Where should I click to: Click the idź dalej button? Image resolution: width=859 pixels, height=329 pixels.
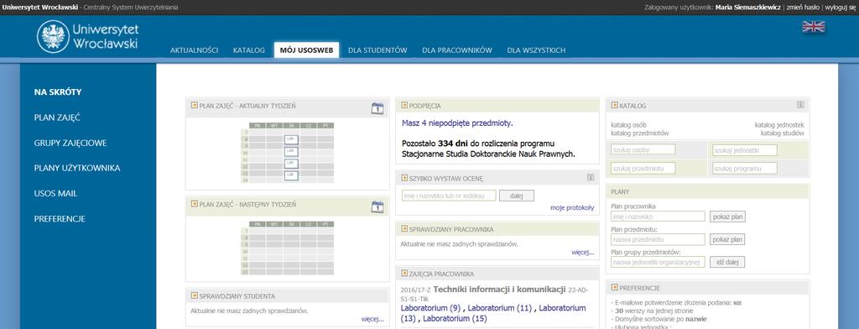[727, 262]
